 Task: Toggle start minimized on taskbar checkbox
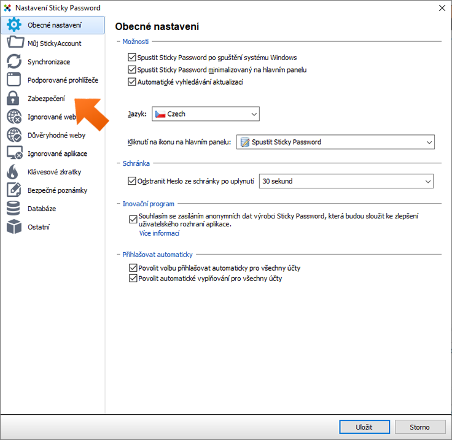point(132,69)
